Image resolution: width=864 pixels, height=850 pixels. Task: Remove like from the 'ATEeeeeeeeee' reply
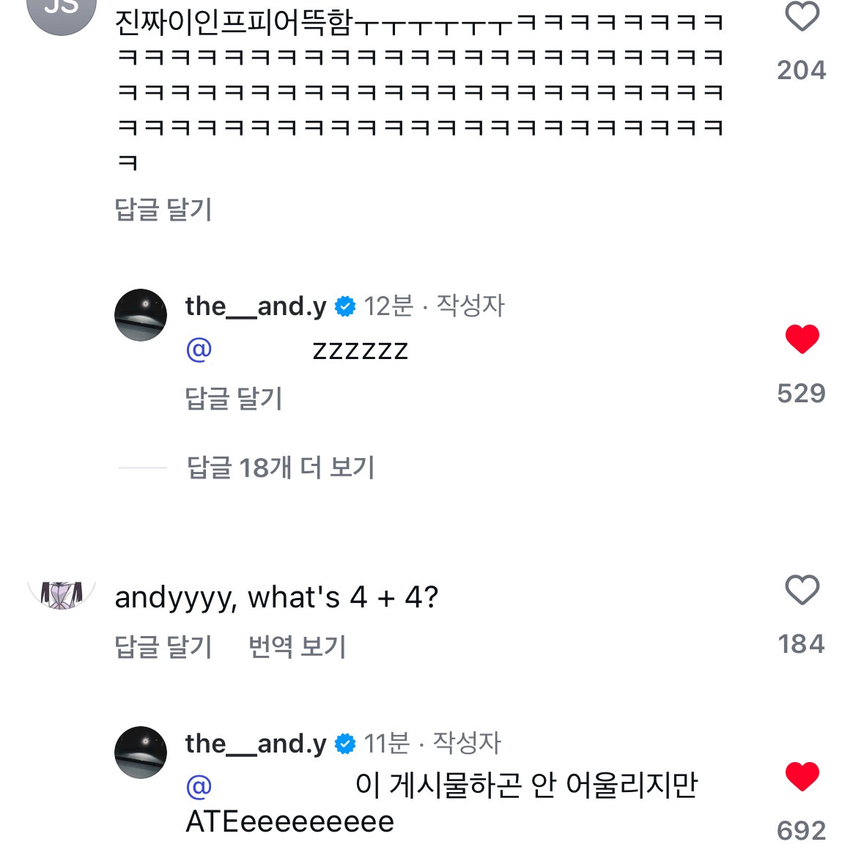tap(802, 777)
